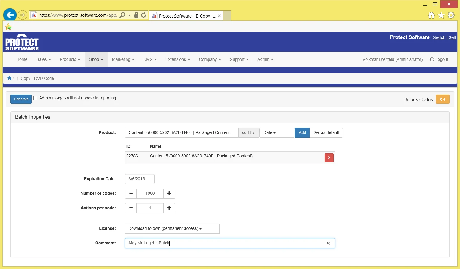
Task: Decrease actions per code with minus
Action: (x=131, y=208)
